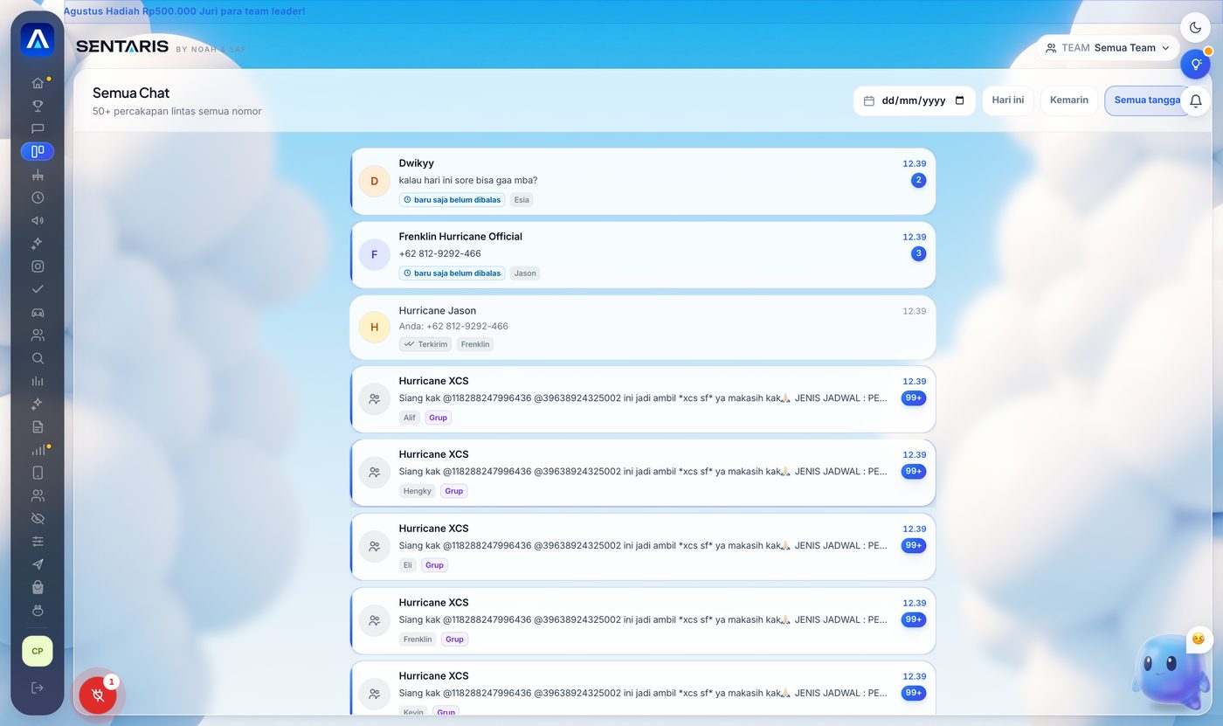1223x726 pixels.
Task: Open the signal bars icon
Action: (x=38, y=450)
